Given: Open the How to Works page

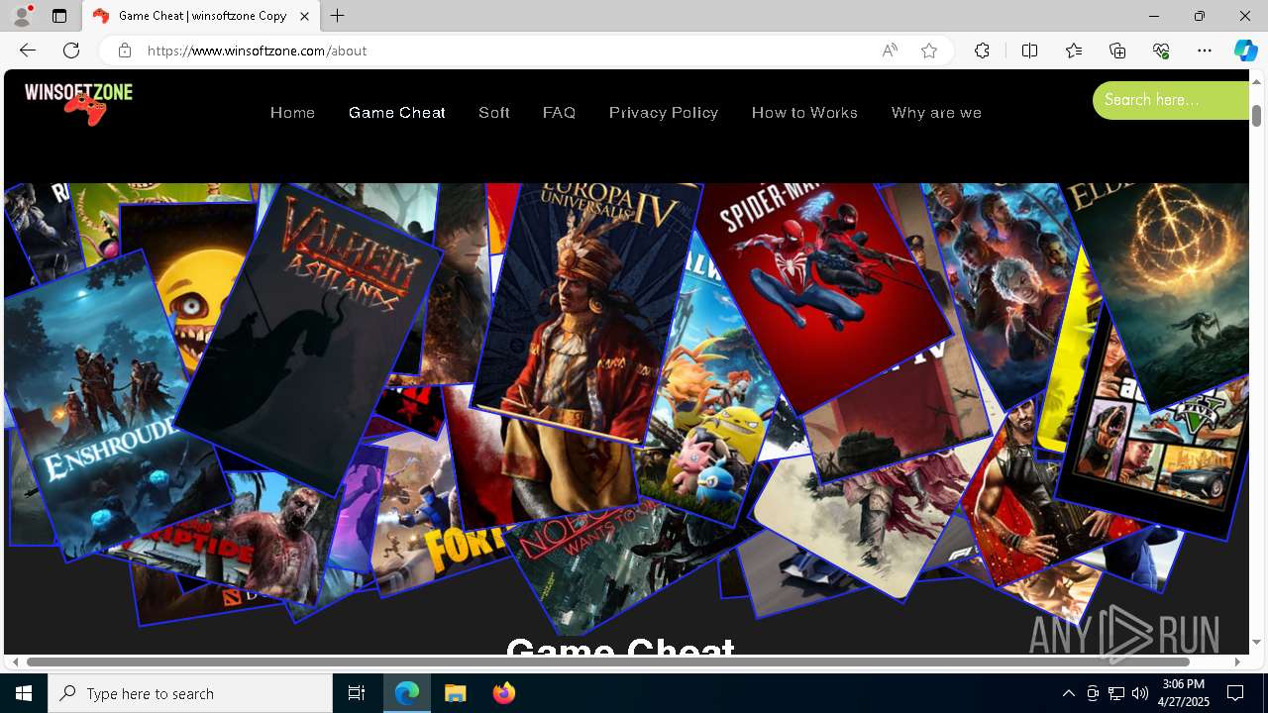Looking at the screenshot, I should click(x=804, y=113).
